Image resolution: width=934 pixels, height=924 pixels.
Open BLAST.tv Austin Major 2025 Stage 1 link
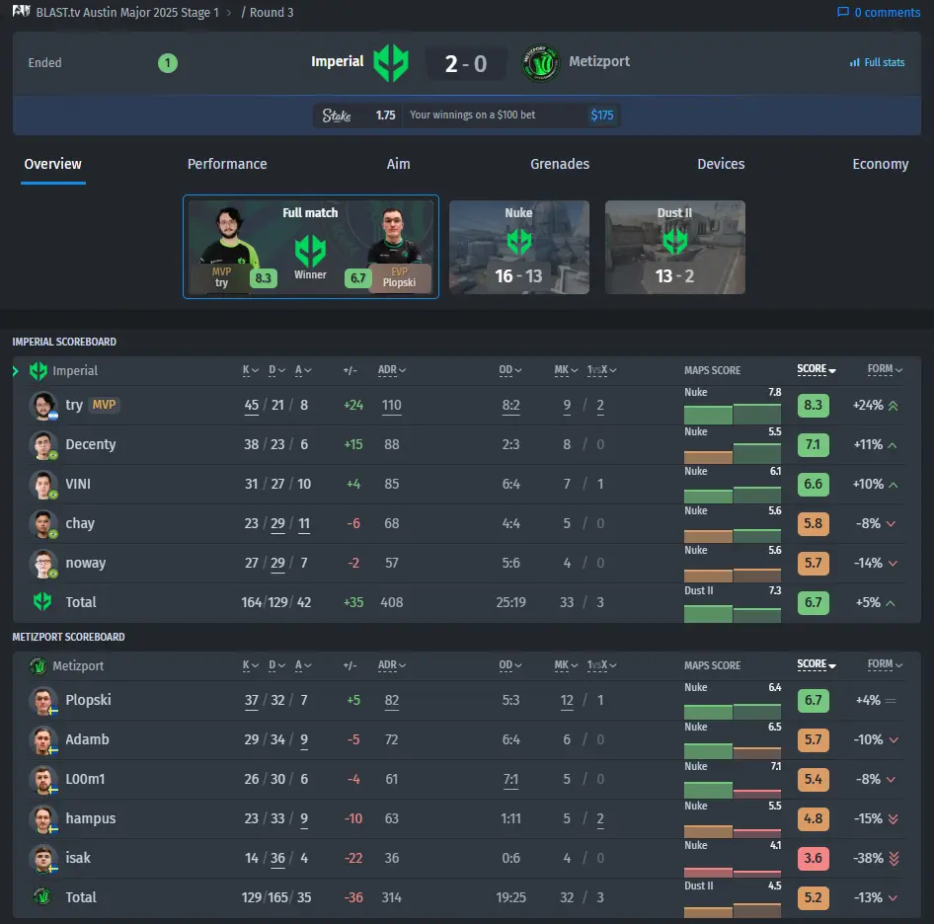[x=127, y=12]
